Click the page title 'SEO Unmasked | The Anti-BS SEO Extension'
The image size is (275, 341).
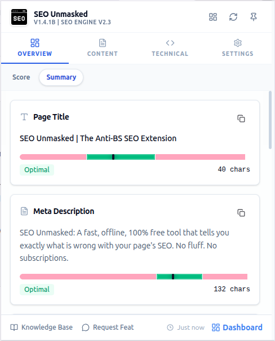click(x=98, y=138)
